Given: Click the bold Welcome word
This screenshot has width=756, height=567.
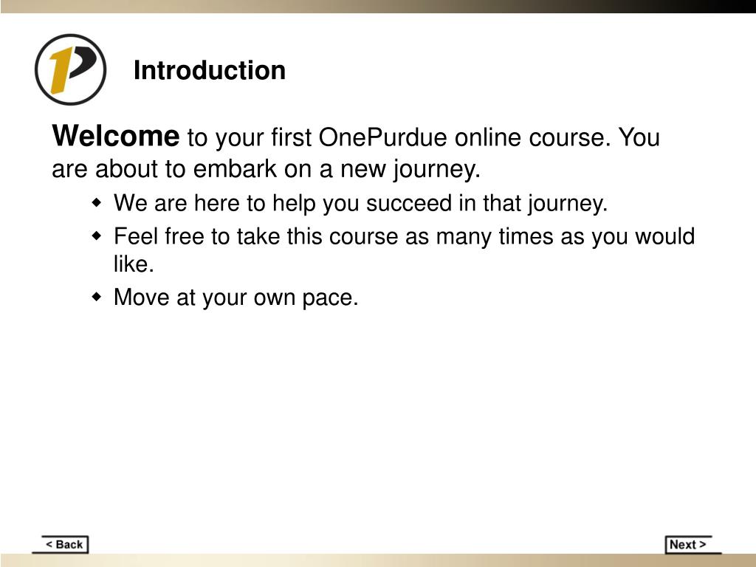Looking at the screenshot, I should point(116,136).
